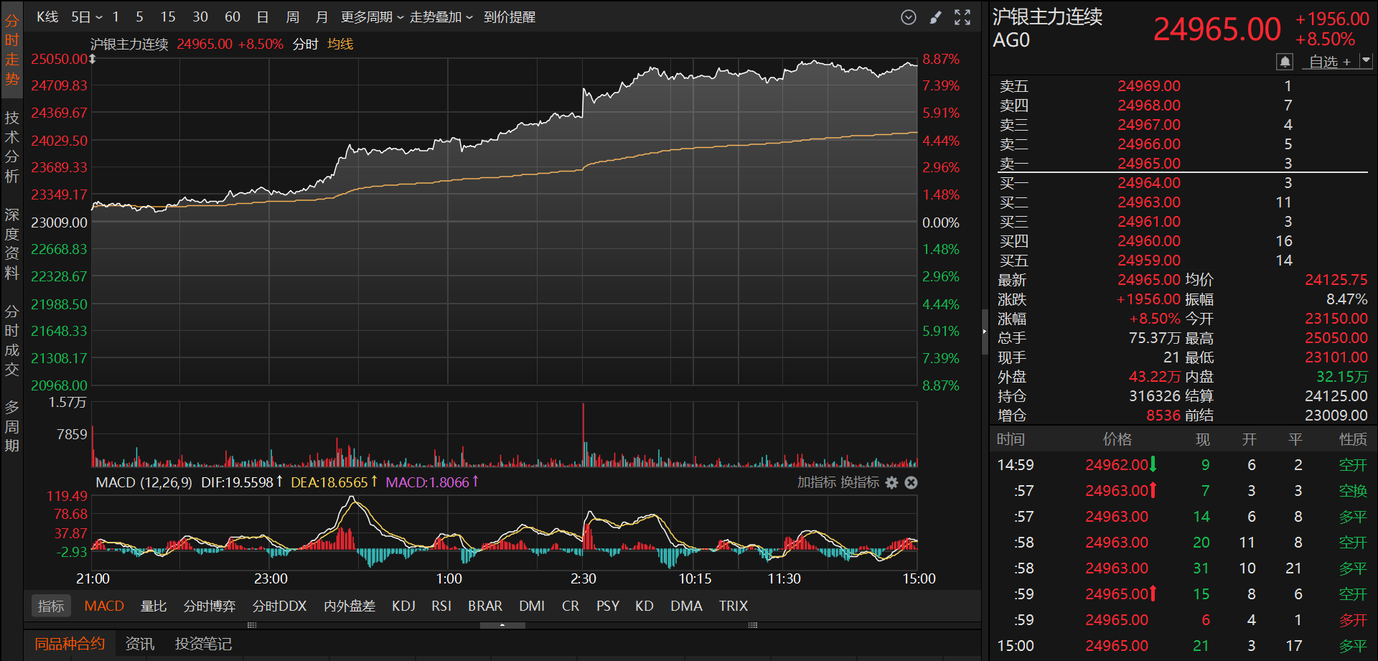Open the 分时成交 sidebar tab
The width and height of the screenshot is (1378, 661).
[x=12, y=341]
